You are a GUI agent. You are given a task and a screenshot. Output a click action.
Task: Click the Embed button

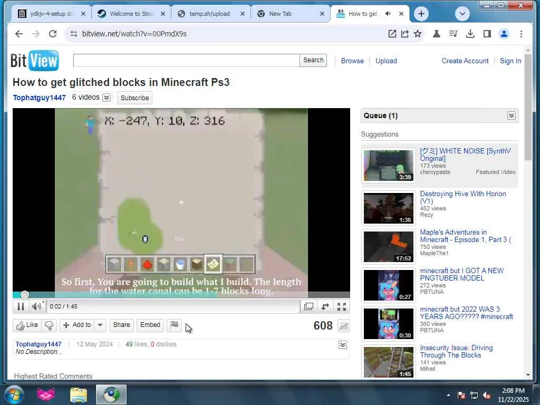[x=150, y=325]
